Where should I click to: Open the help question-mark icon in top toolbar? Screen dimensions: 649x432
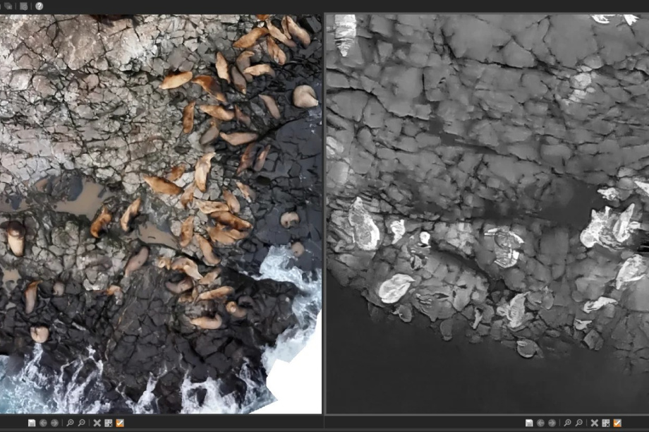(x=40, y=6)
